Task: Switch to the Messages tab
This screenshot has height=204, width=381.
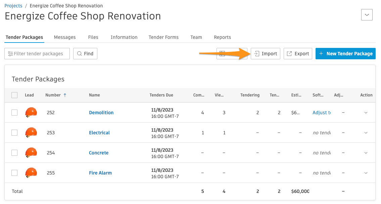Action: click(65, 37)
